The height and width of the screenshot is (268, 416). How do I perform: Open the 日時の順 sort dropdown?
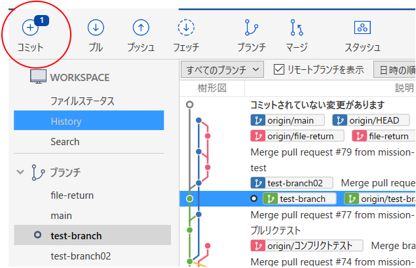pos(395,69)
